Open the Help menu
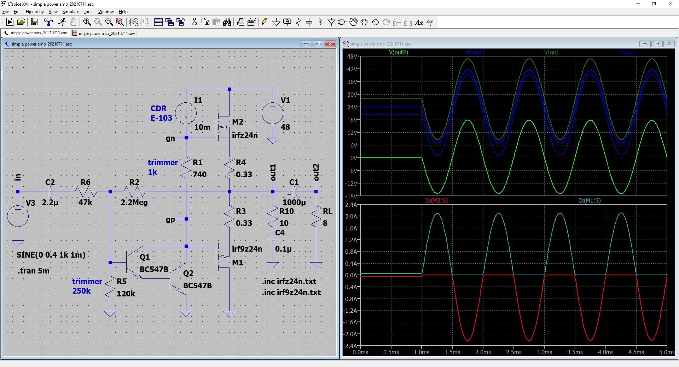Image resolution: width=679 pixels, height=367 pixels. click(x=123, y=12)
